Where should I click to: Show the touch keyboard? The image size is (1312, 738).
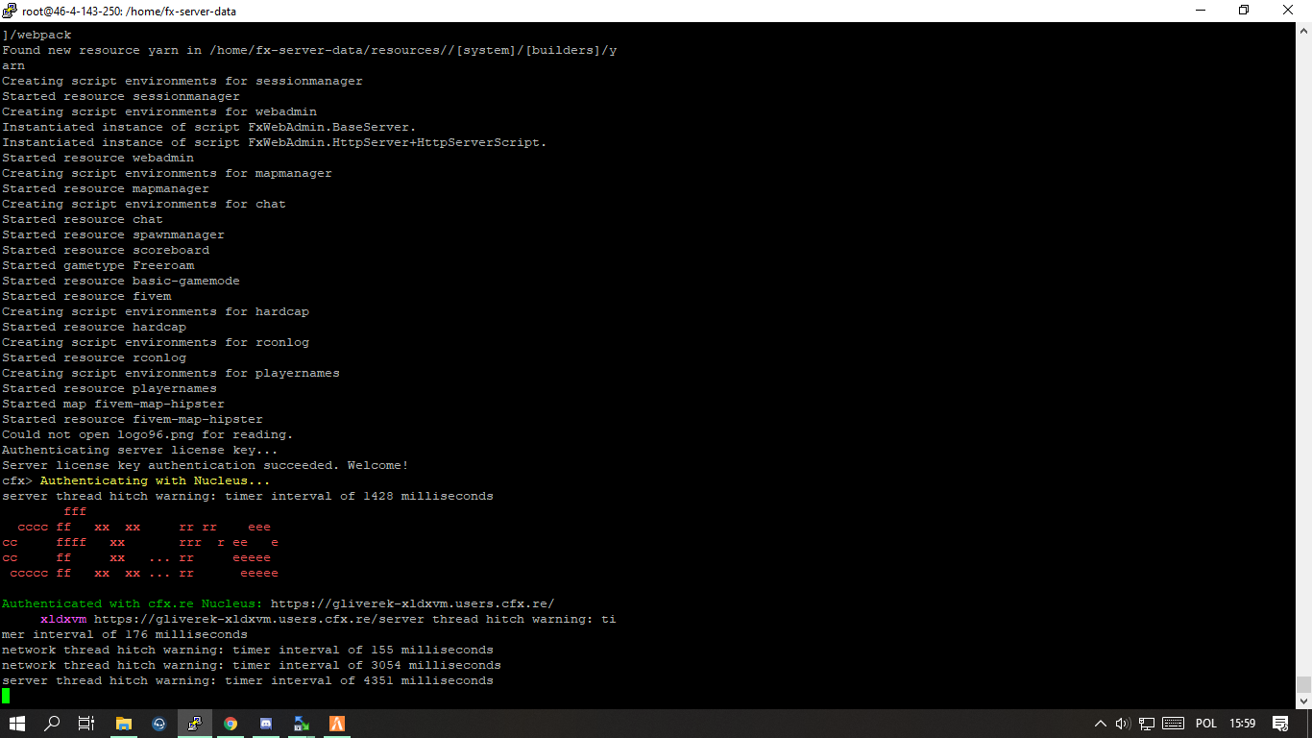click(1173, 724)
